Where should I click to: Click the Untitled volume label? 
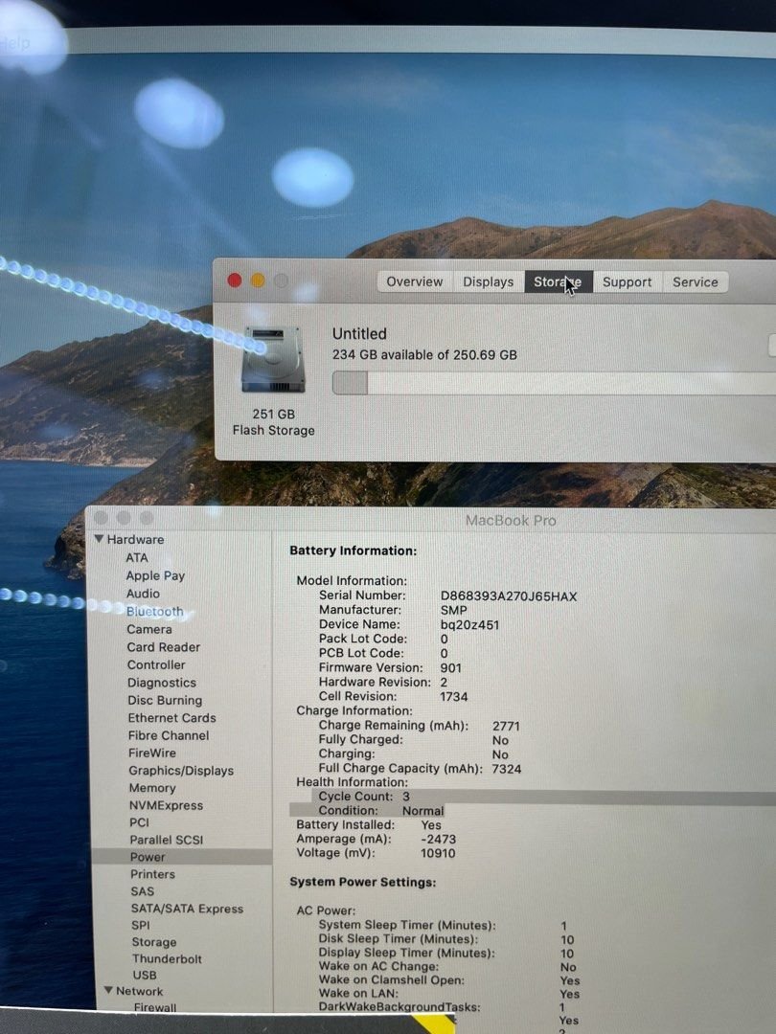click(358, 333)
